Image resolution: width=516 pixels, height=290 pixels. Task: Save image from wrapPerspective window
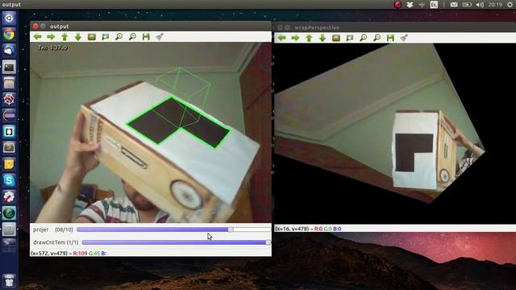(390, 38)
